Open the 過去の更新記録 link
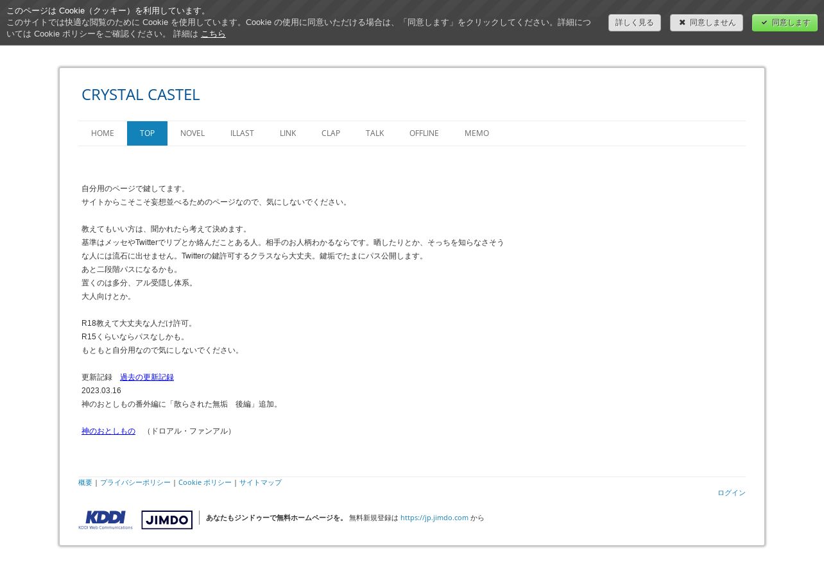 (x=147, y=377)
